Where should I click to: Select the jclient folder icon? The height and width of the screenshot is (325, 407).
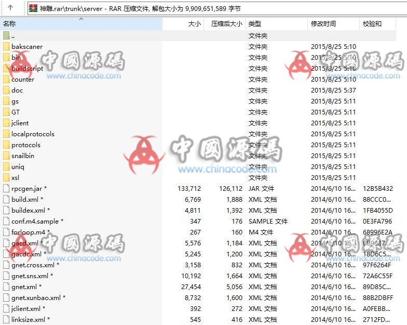(x=6, y=123)
